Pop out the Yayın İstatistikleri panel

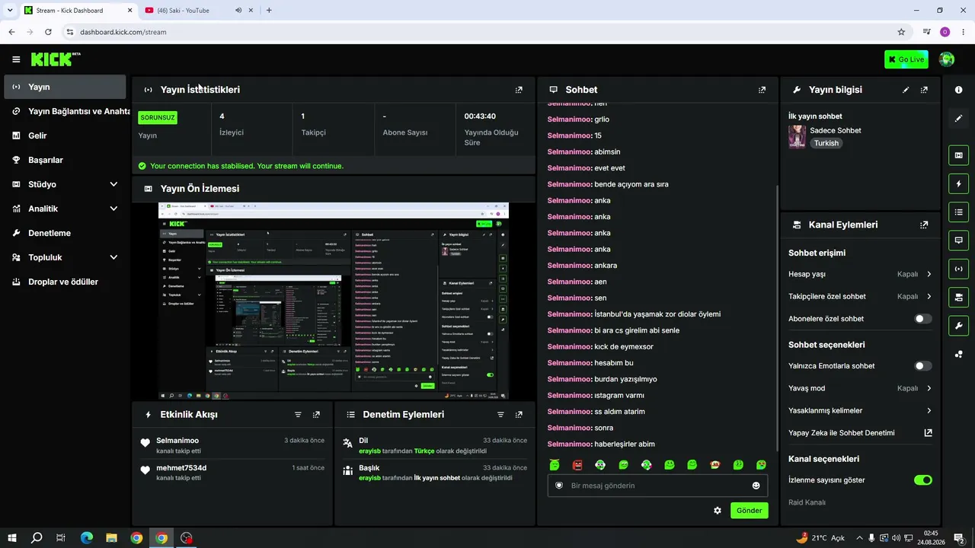pyautogui.click(x=519, y=90)
